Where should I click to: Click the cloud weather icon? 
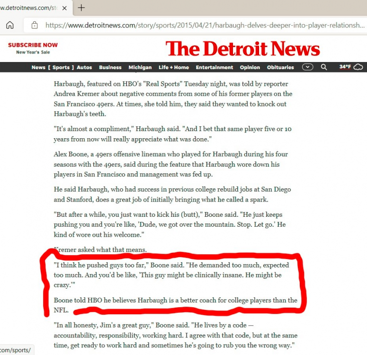point(358,67)
